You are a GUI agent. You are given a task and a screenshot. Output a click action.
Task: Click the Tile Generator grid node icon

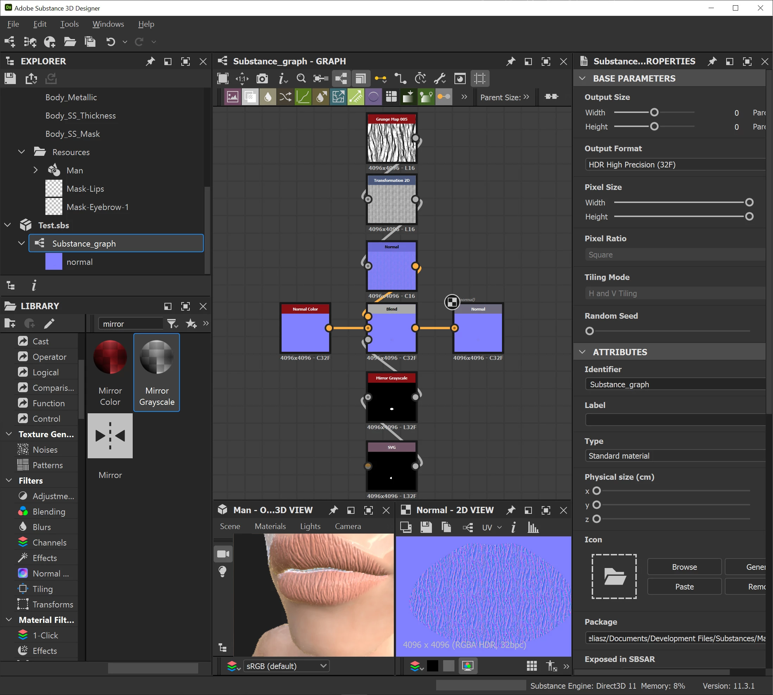pyautogui.click(x=391, y=97)
